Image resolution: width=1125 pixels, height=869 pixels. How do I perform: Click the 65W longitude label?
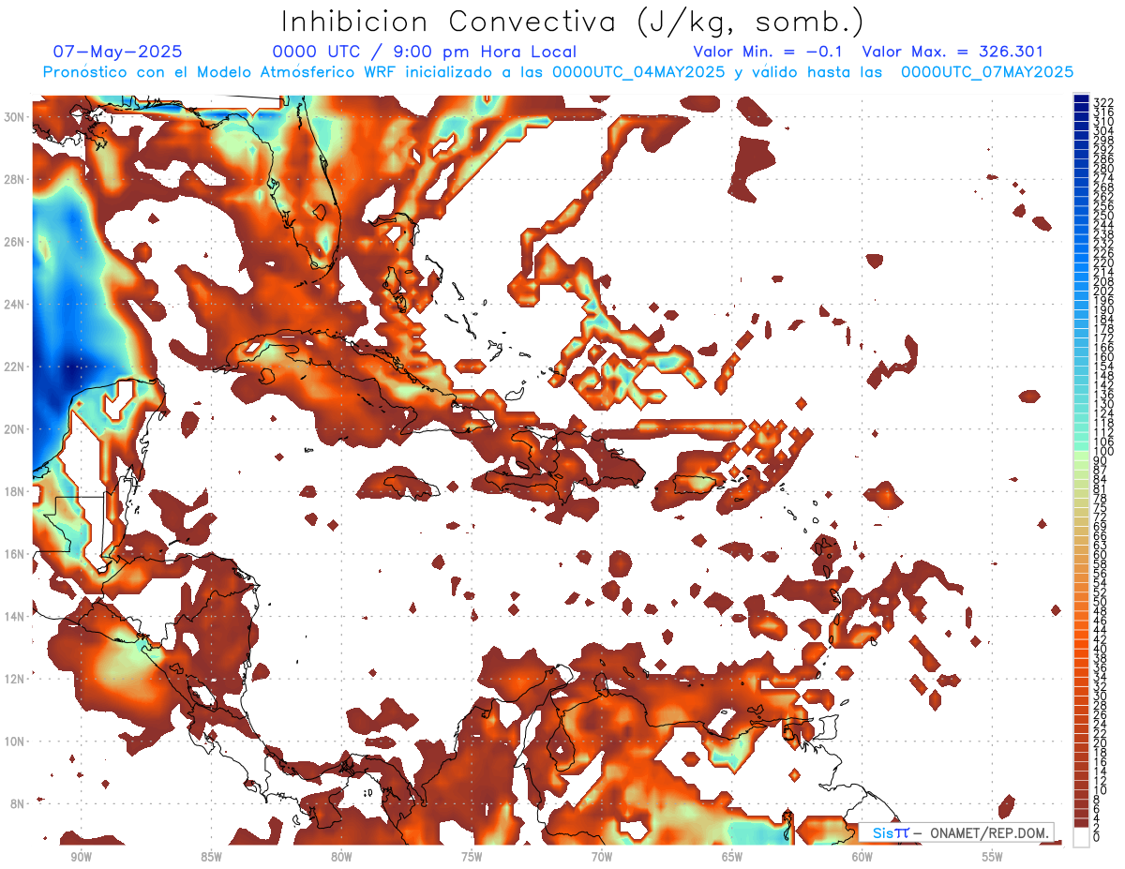coord(732,857)
